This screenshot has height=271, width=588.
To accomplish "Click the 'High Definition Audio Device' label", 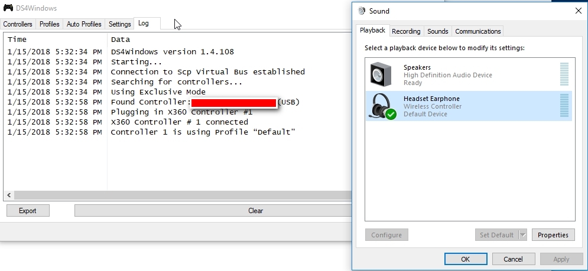I will click(x=448, y=76).
